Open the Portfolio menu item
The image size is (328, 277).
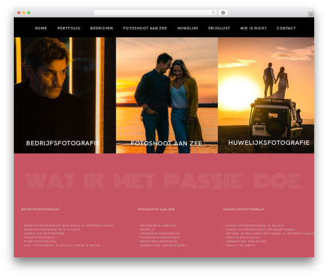point(69,28)
